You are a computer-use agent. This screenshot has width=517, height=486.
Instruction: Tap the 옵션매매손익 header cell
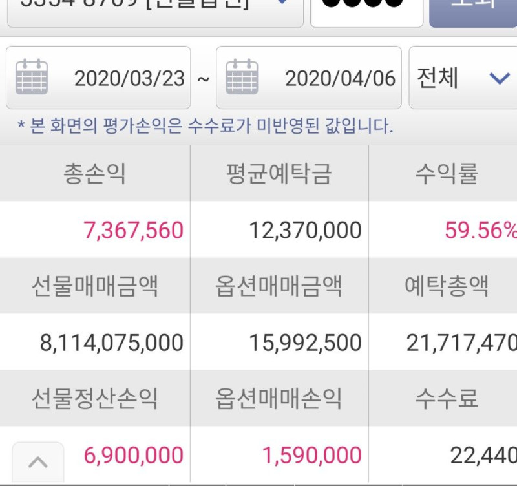(279, 399)
